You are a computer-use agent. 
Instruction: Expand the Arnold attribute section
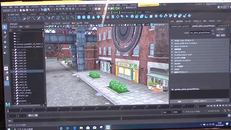click(172, 63)
